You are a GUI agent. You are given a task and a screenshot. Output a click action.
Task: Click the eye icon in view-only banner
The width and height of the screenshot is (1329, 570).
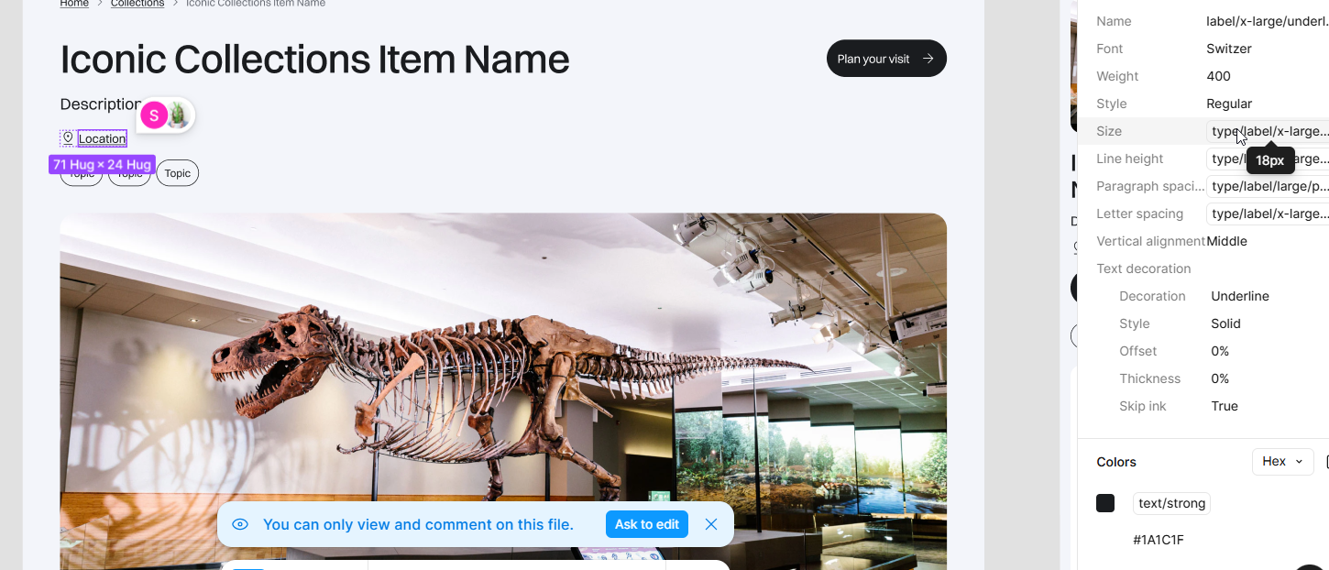[240, 524]
